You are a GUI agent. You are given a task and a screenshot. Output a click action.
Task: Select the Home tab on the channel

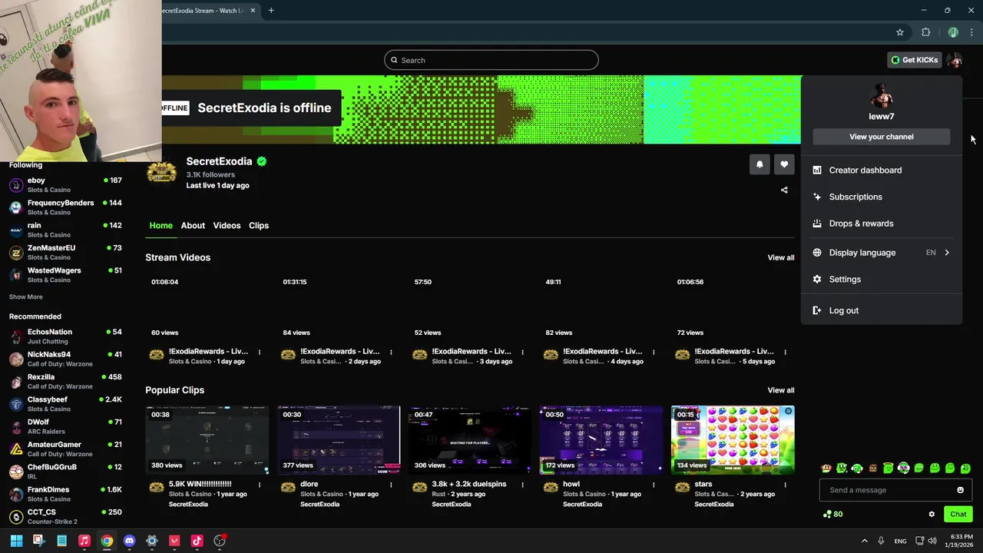[x=161, y=226]
